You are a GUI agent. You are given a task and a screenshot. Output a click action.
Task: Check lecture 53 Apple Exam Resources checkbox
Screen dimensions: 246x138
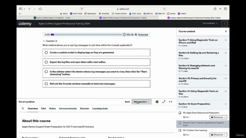pos(180,113)
